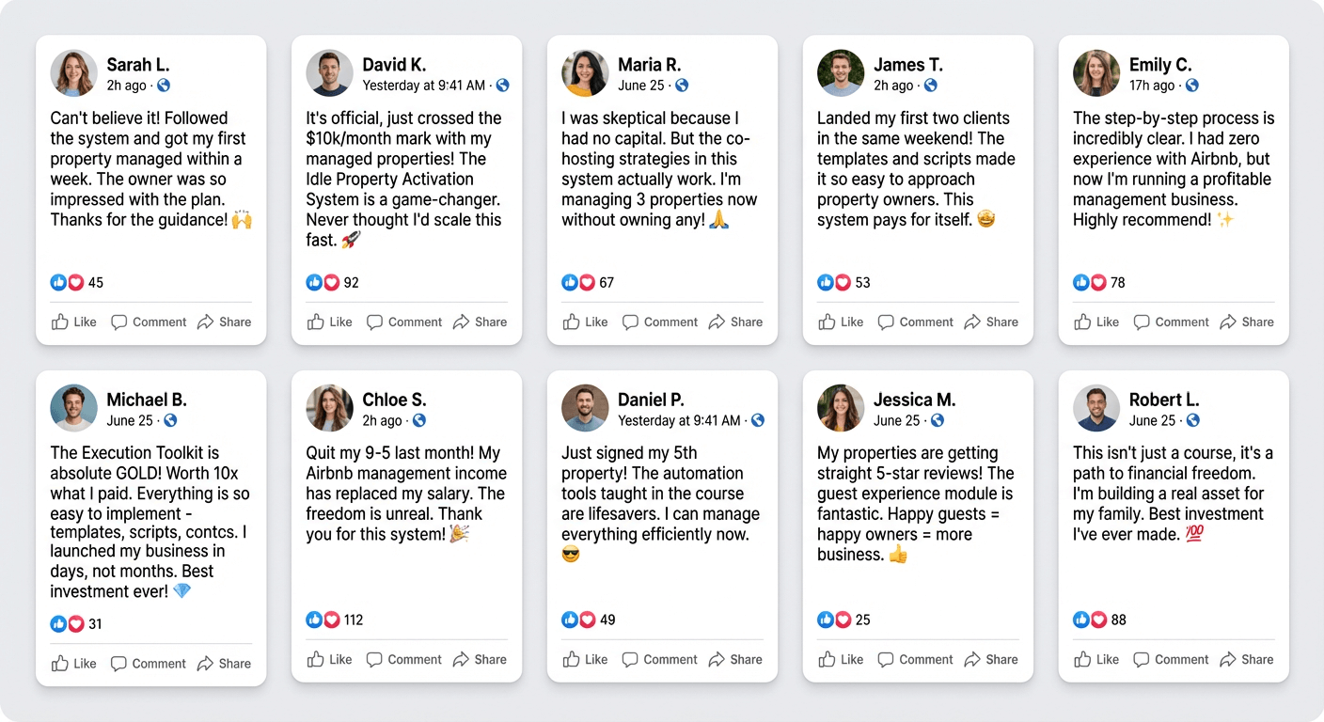The image size is (1324, 722).
Task: Click the thumbs-up Like icon on Sarah L.'s post
Action: pyautogui.click(x=60, y=322)
